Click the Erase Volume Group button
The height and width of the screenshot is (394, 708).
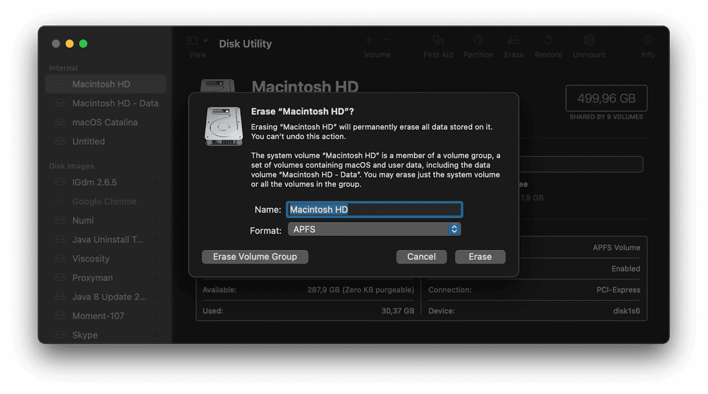coord(255,257)
